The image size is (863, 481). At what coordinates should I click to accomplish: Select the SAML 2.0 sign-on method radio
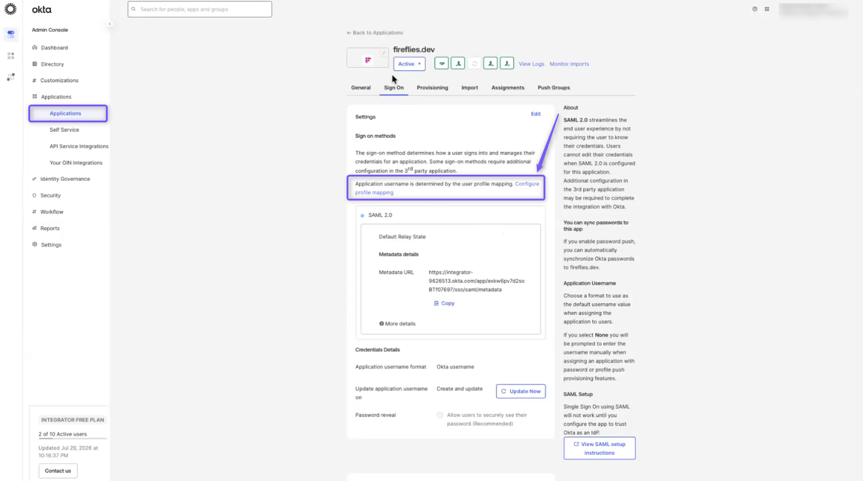pos(362,215)
